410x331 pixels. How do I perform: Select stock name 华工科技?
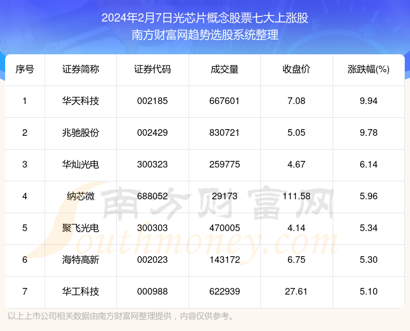[x=80, y=292]
